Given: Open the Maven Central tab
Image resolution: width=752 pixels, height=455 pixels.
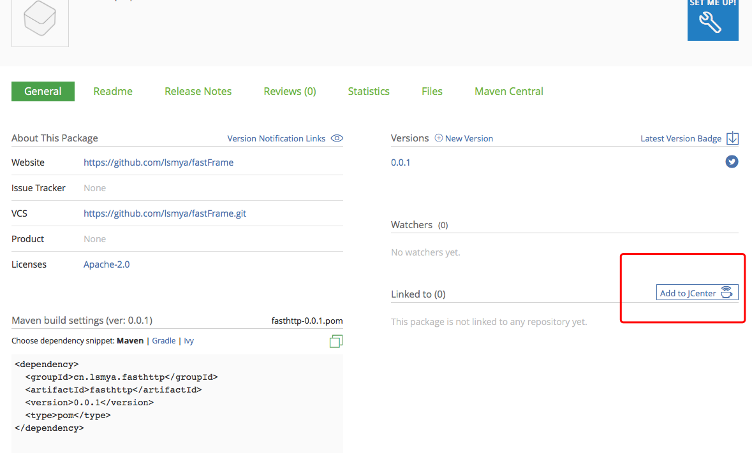Looking at the screenshot, I should [x=509, y=91].
